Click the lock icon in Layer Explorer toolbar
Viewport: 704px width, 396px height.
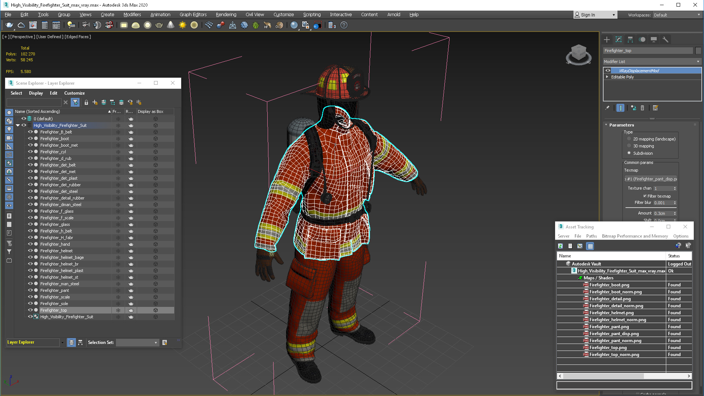click(86, 102)
